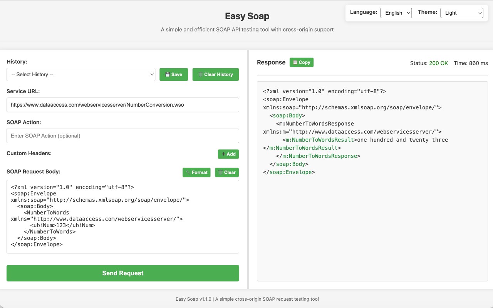
Task: Click the Clear History button
Action: coord(216,74)
